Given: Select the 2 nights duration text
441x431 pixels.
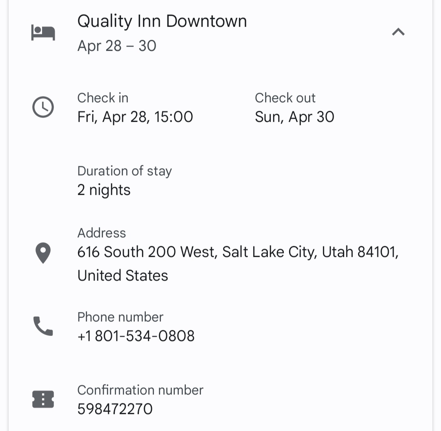Looking at the screenshot, I should 104,190.
